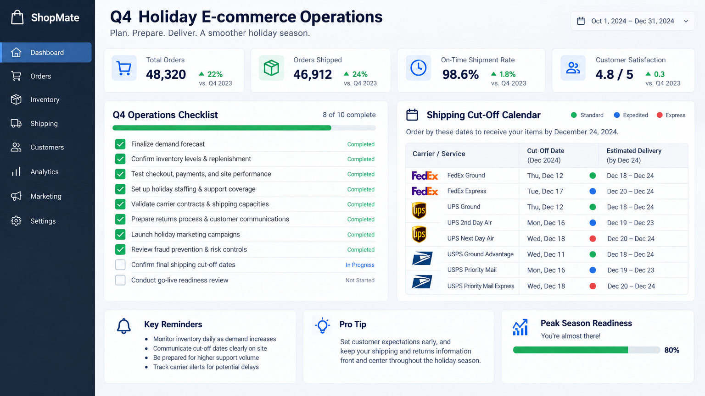Click the FedEx Express logo
This screenshot has width=705, height=396.
[x=425, y=191]
